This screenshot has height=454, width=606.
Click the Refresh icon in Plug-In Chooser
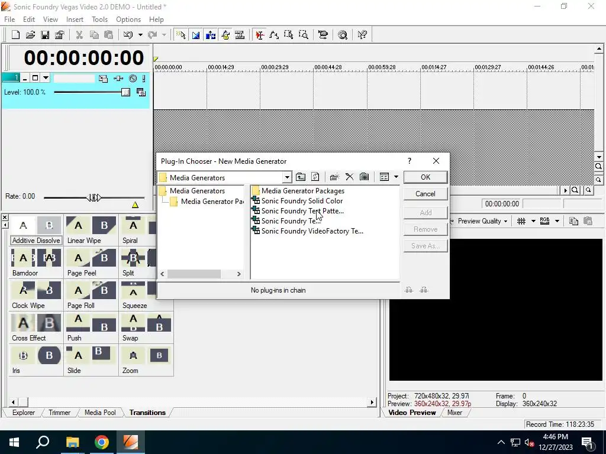coord(315,177)
